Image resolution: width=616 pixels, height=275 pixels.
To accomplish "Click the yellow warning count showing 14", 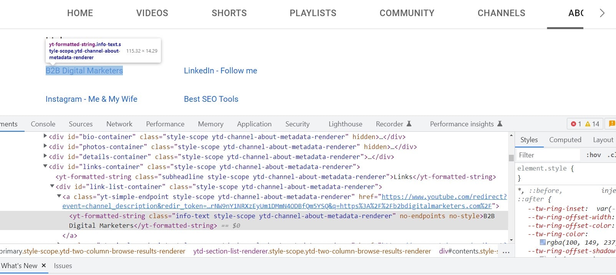I will pos(592,124).
